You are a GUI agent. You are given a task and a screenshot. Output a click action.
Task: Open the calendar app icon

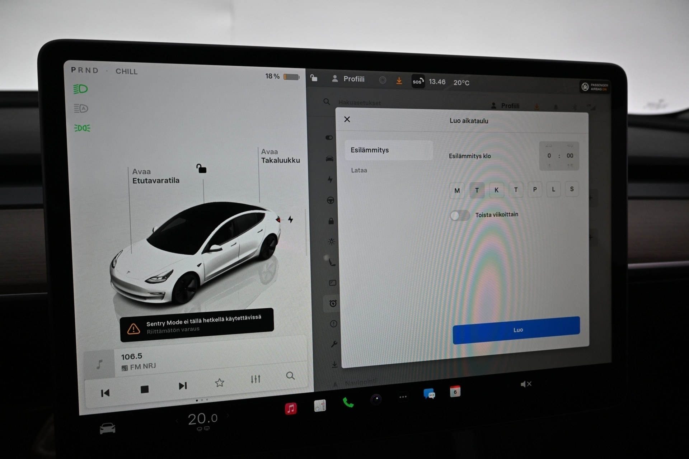(455, 392)
